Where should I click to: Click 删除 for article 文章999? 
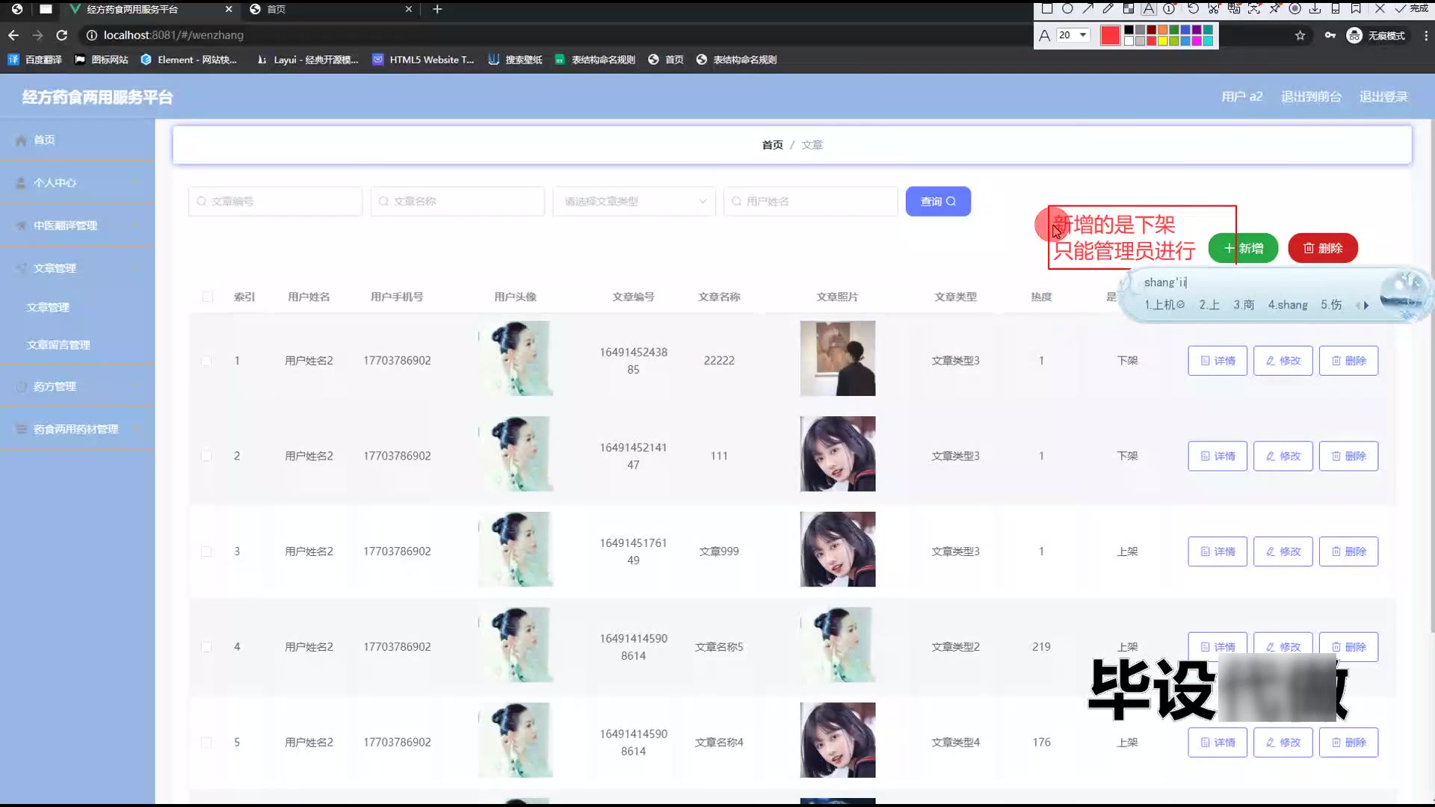(1349, 551)
